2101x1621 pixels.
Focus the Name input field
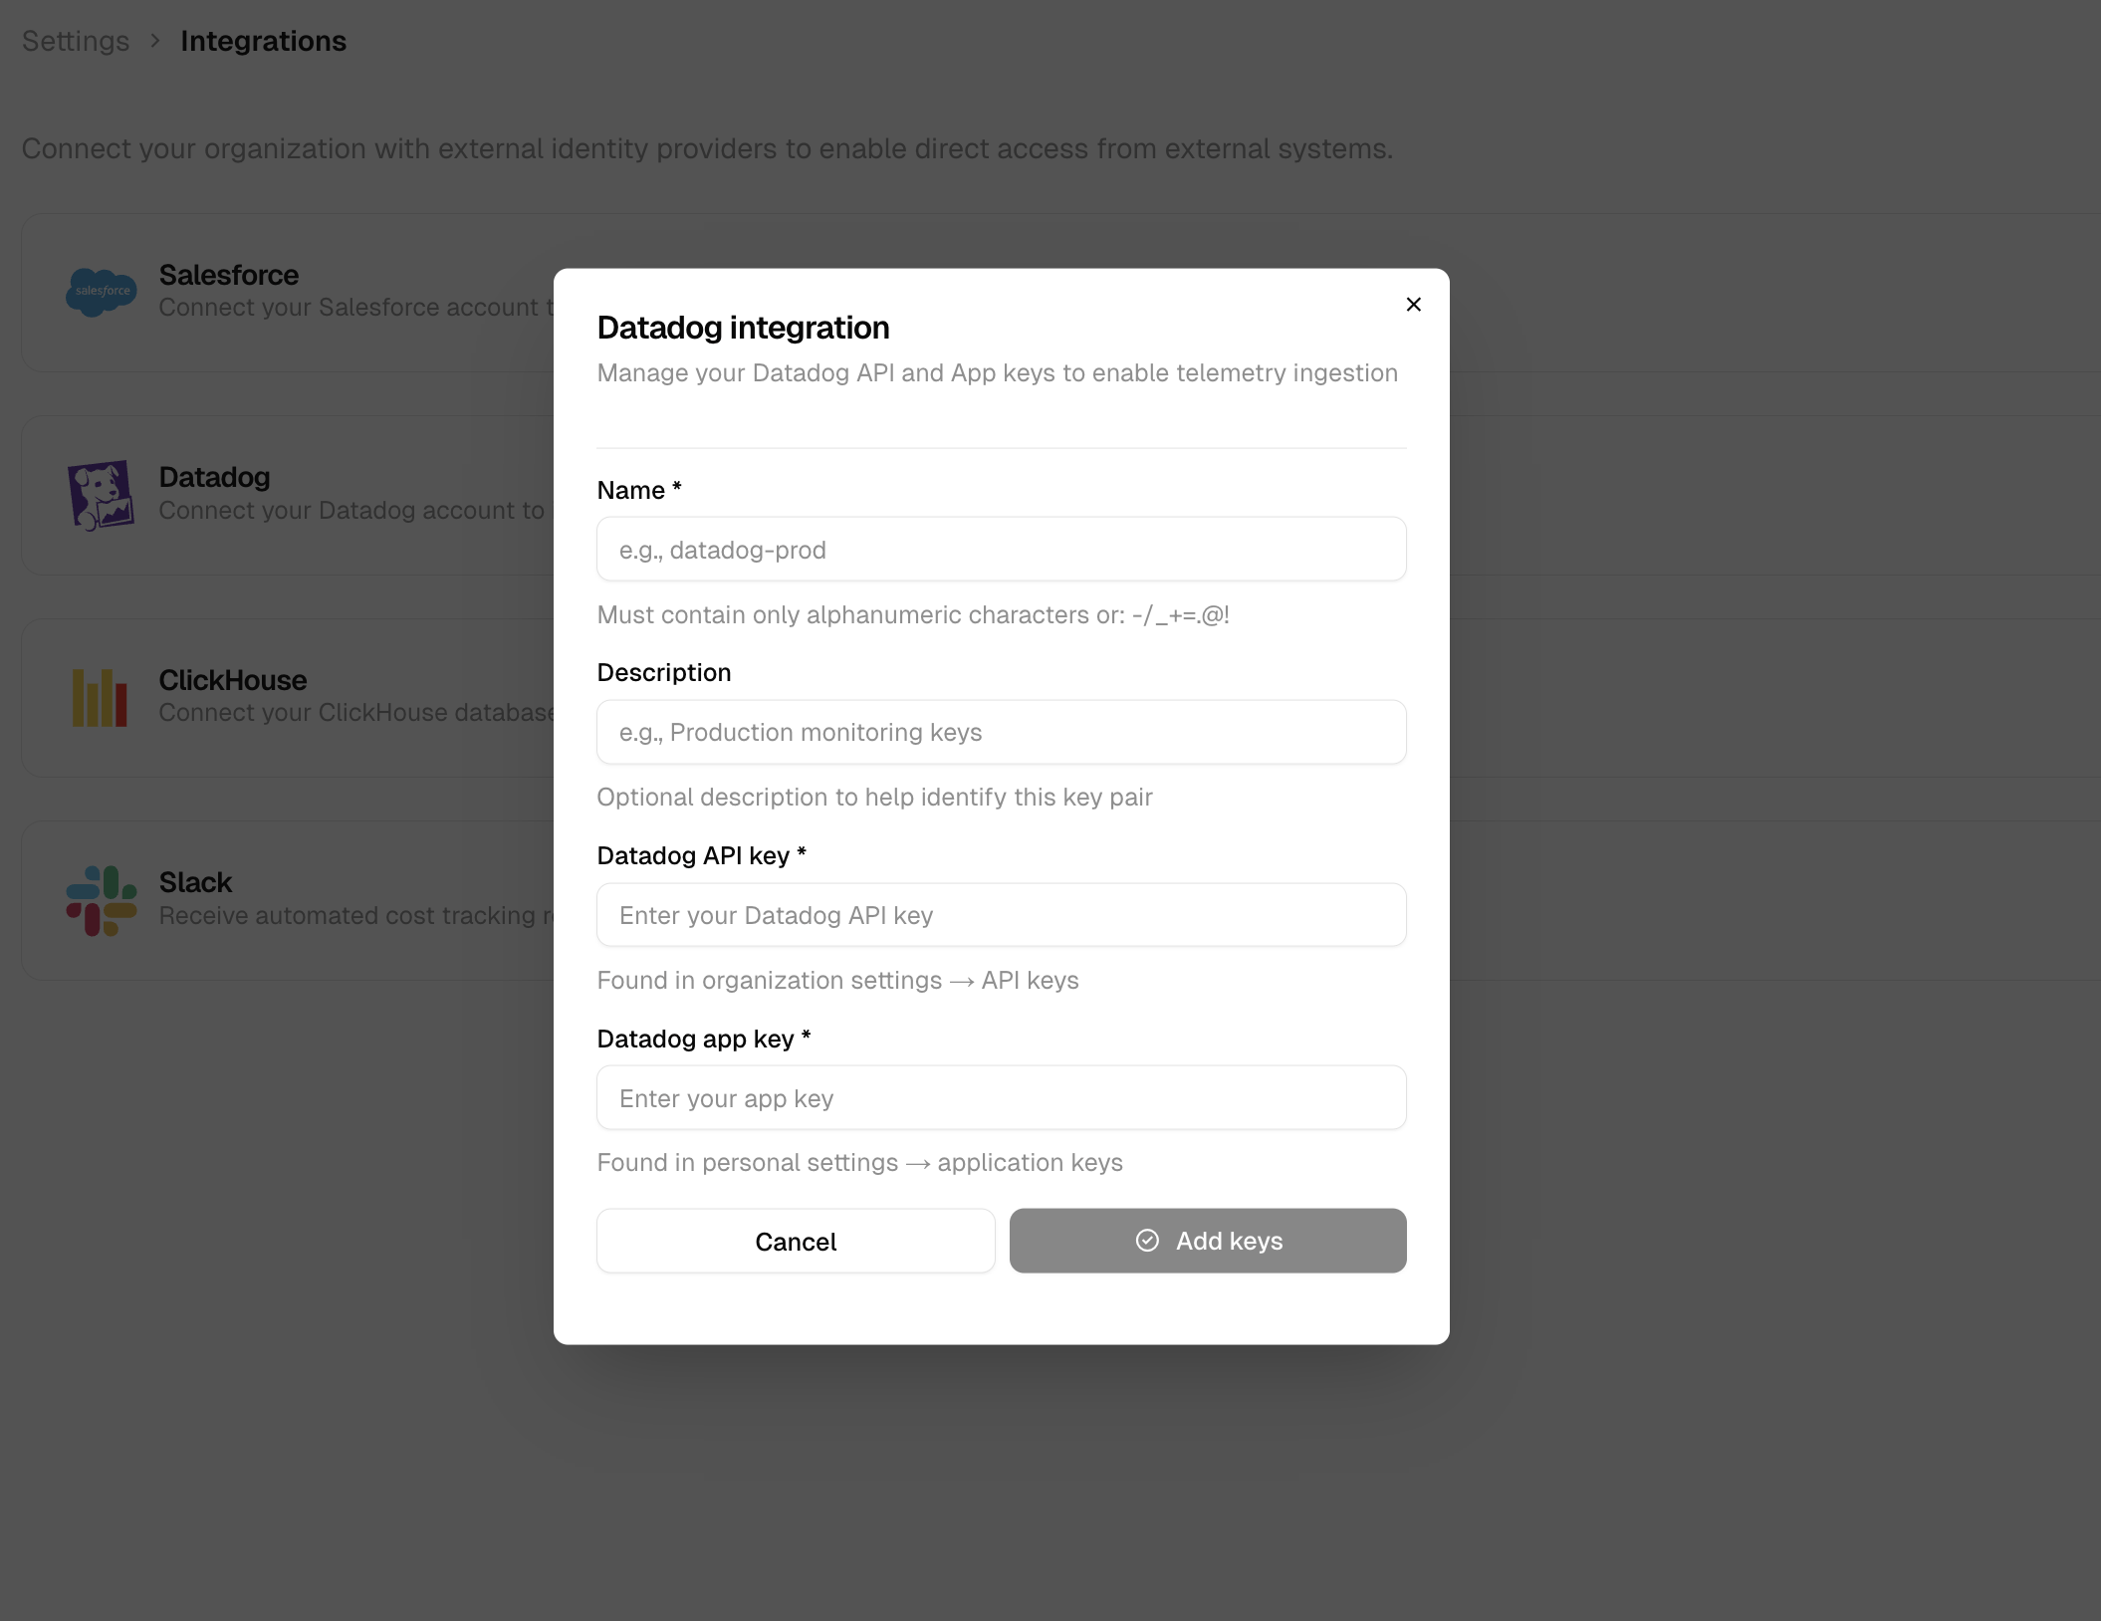pyautogui.click(x=1001, y=549)
